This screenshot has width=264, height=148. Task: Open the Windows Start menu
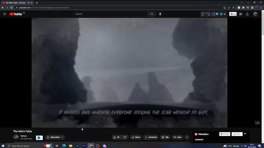(x=3, y=146)
